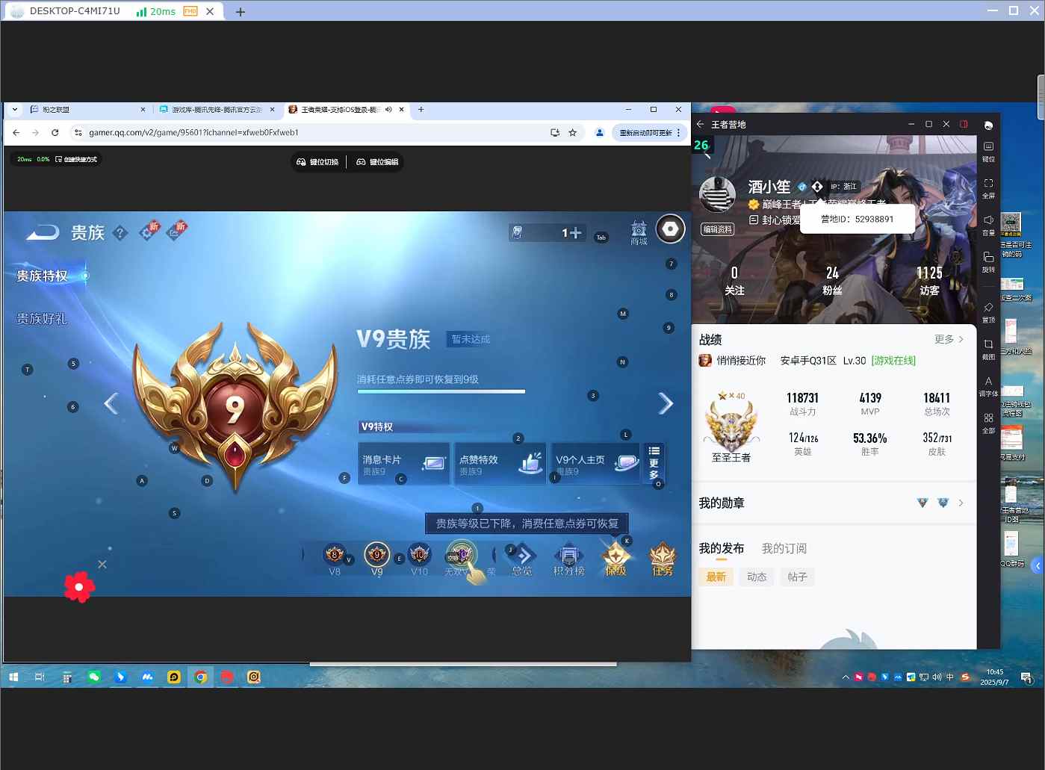Click the horizontal scrollbar below the browser
The height and width of the screenshot is (770, 1045).
click(x=463, y=663)
